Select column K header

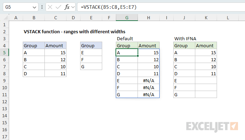[x=206, y=18]
